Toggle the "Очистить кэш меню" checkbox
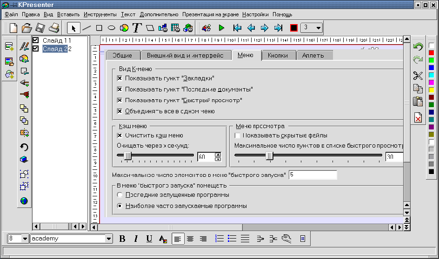Viewport: 439px width, 259px height. [x=120, y=136]
